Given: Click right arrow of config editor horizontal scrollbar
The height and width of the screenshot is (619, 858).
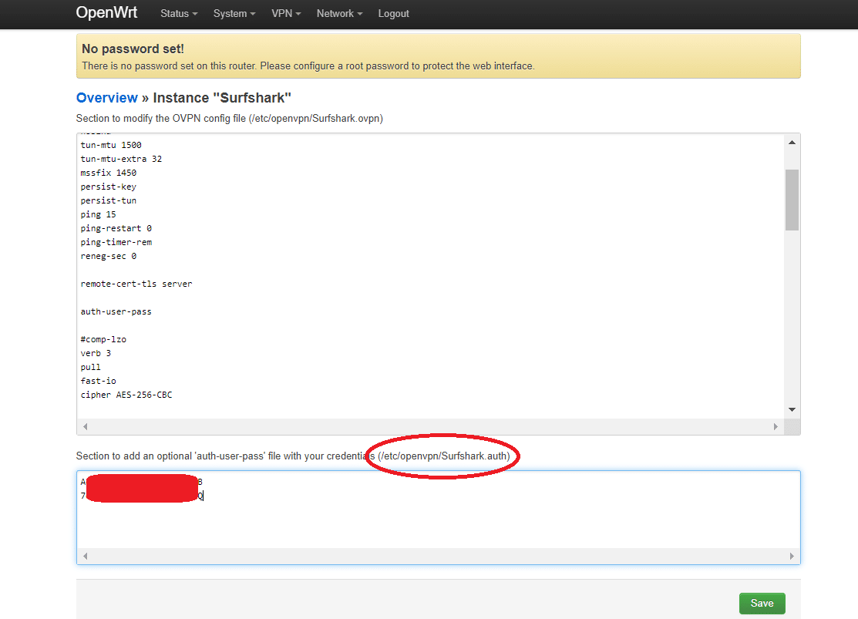Looking at the screenshot, I should (776, 426).
